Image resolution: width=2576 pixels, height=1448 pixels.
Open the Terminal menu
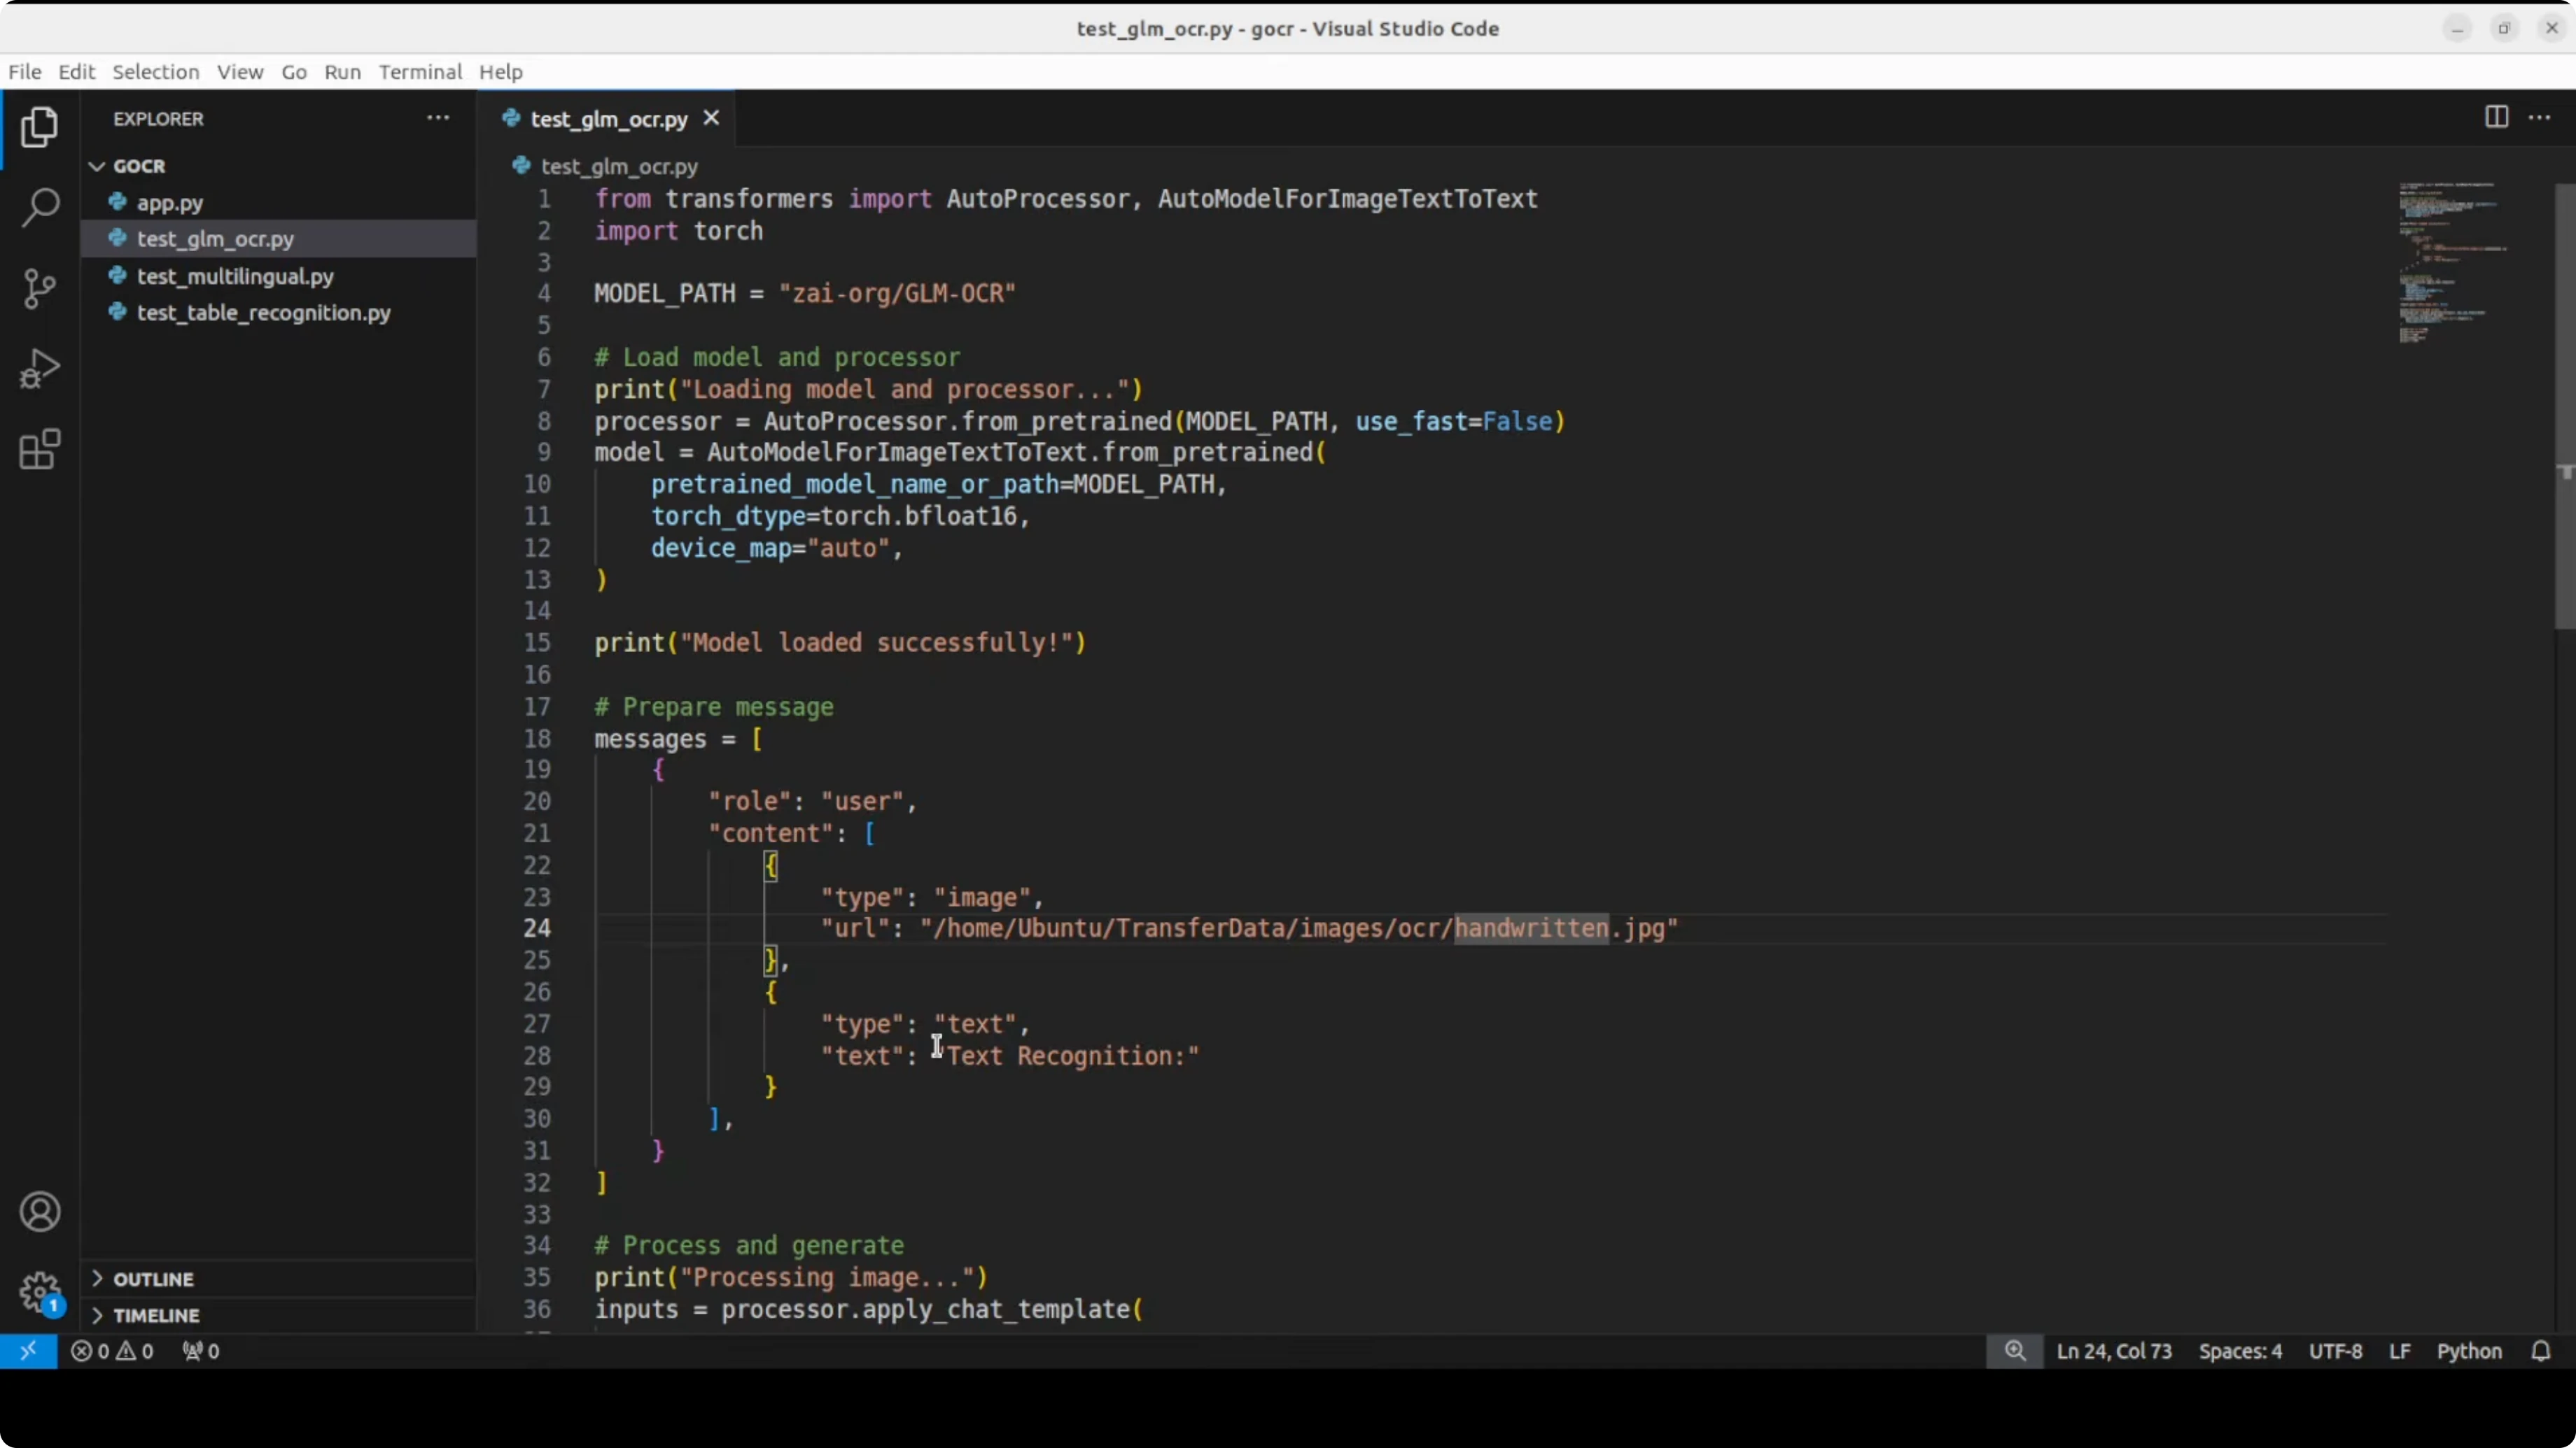420,72
